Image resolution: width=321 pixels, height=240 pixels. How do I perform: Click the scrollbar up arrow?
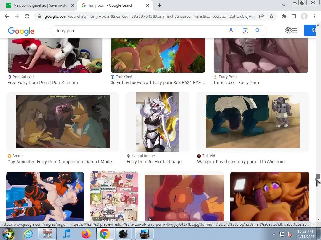coord(318,25)
